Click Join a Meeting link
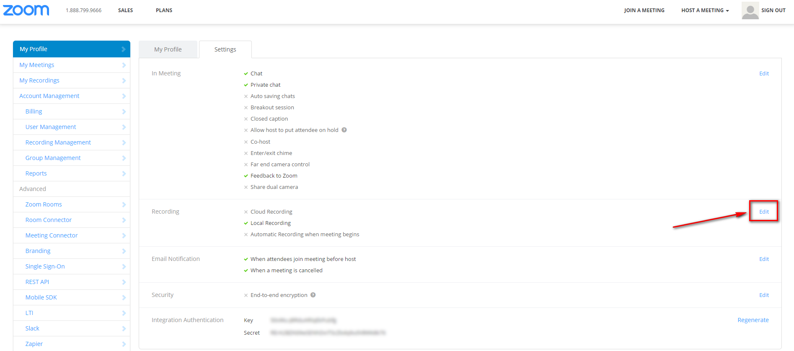 (644, 10)
